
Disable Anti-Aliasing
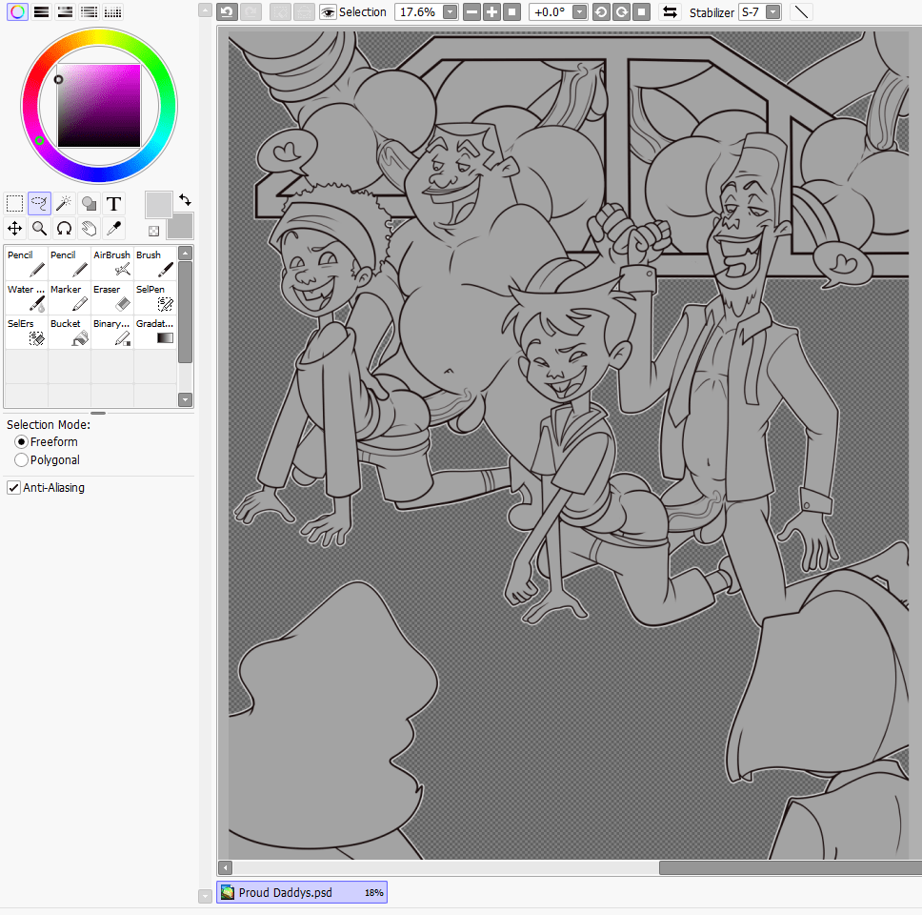[12, 487]
